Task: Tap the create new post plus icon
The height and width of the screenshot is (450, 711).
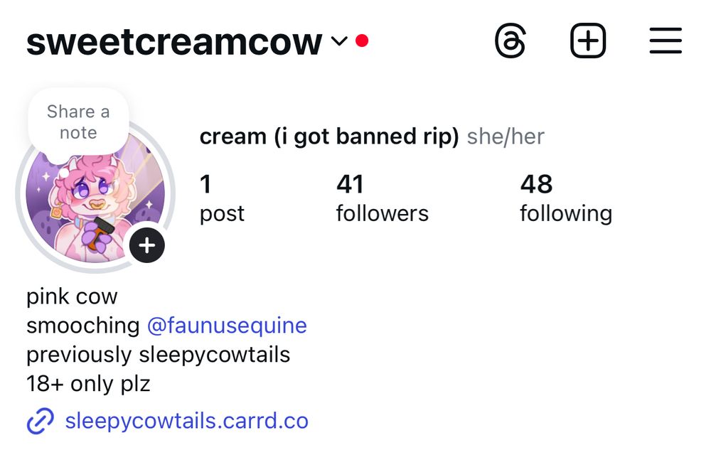Action: coord(588,41)
